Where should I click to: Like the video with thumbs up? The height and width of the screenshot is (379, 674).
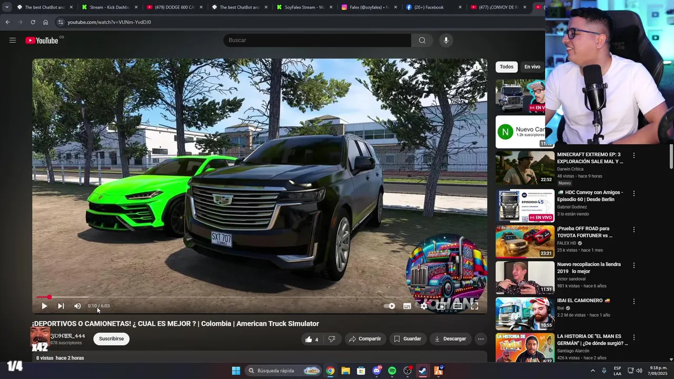(312, 339)
